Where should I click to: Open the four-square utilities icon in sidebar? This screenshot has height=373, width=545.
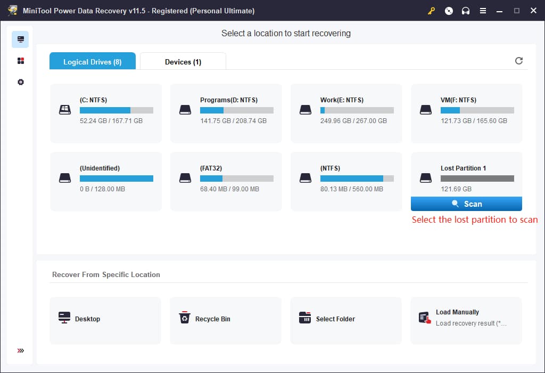(x=20, y=61)
